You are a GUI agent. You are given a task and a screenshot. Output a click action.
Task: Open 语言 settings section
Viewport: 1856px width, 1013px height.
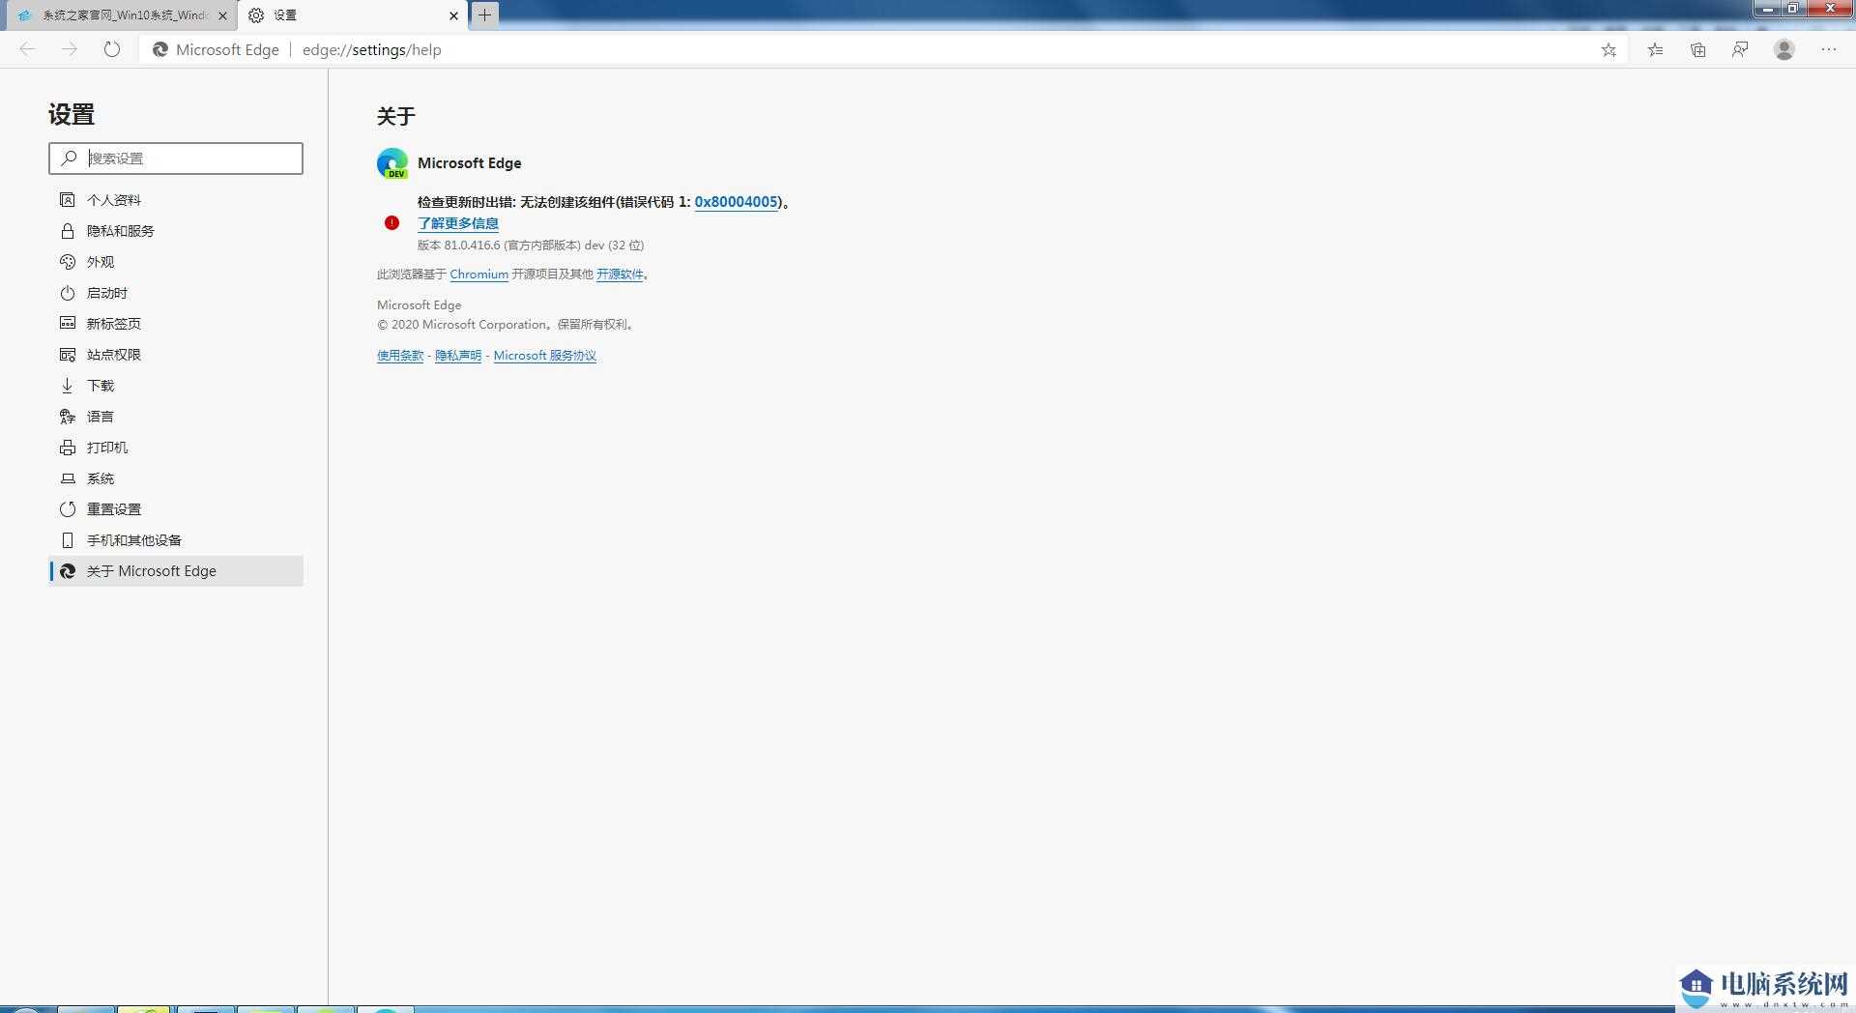click(x=176, y=417)
